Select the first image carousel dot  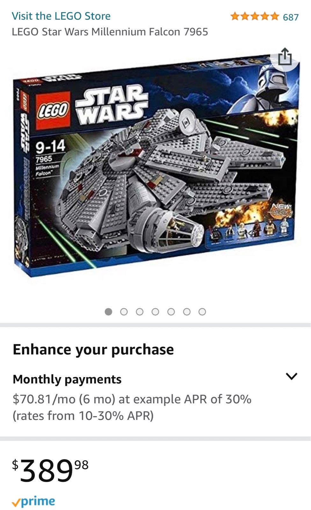(108, 311)
